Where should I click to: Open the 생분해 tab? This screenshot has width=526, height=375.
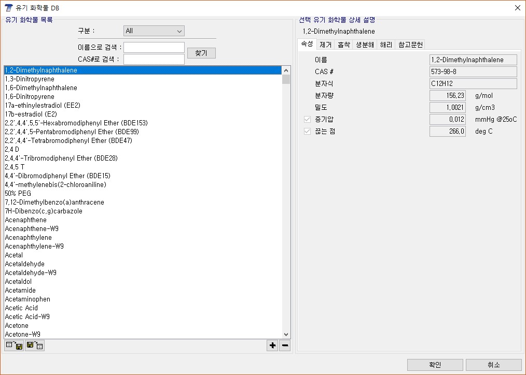point(365,45)
